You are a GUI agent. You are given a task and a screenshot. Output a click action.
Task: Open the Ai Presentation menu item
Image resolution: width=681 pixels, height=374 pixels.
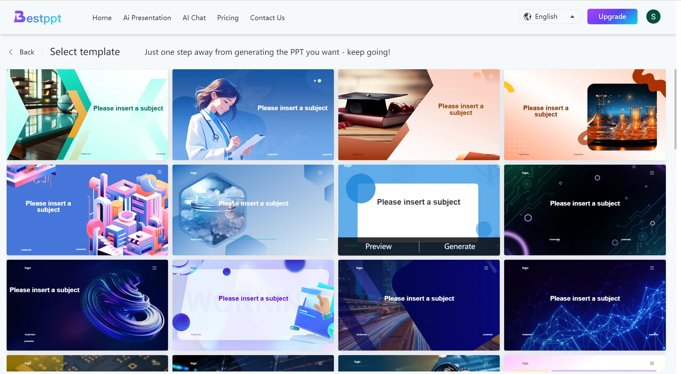(147, 18)
